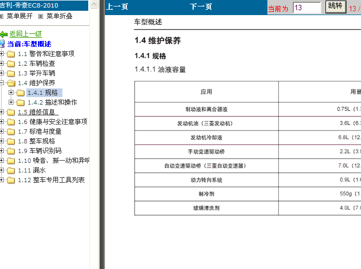
Task: Open 1.4.2 描述和操作 tree item
Action: pyautogui.click(x=52, y=102)
